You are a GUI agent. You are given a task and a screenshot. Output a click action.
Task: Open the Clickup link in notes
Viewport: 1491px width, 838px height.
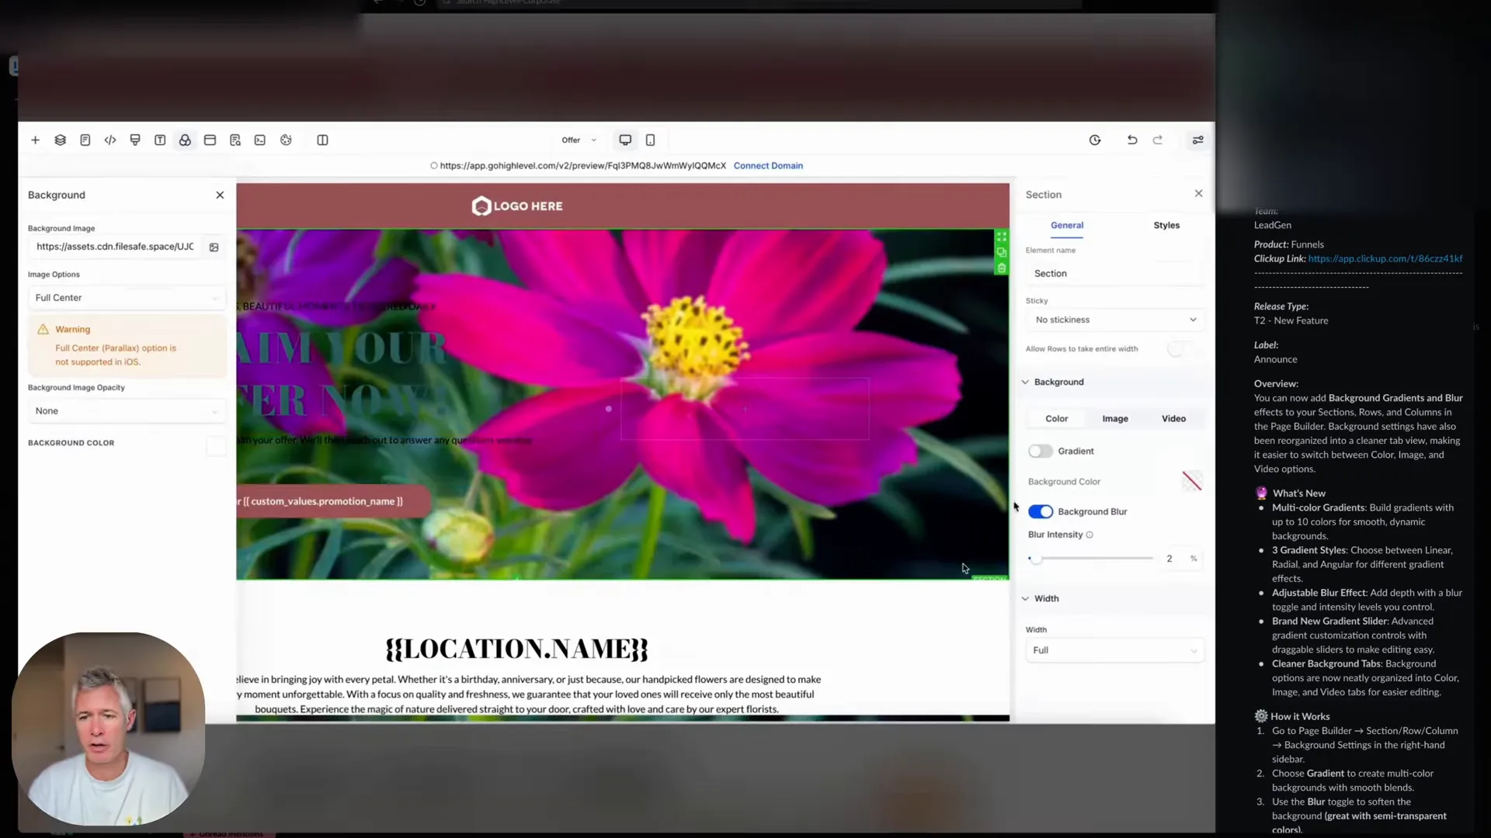tap(1385, 259)
